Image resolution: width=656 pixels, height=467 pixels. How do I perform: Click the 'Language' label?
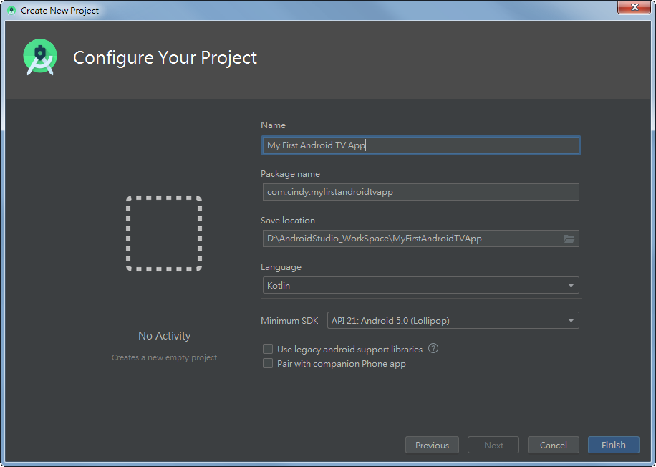click(281, 267)
